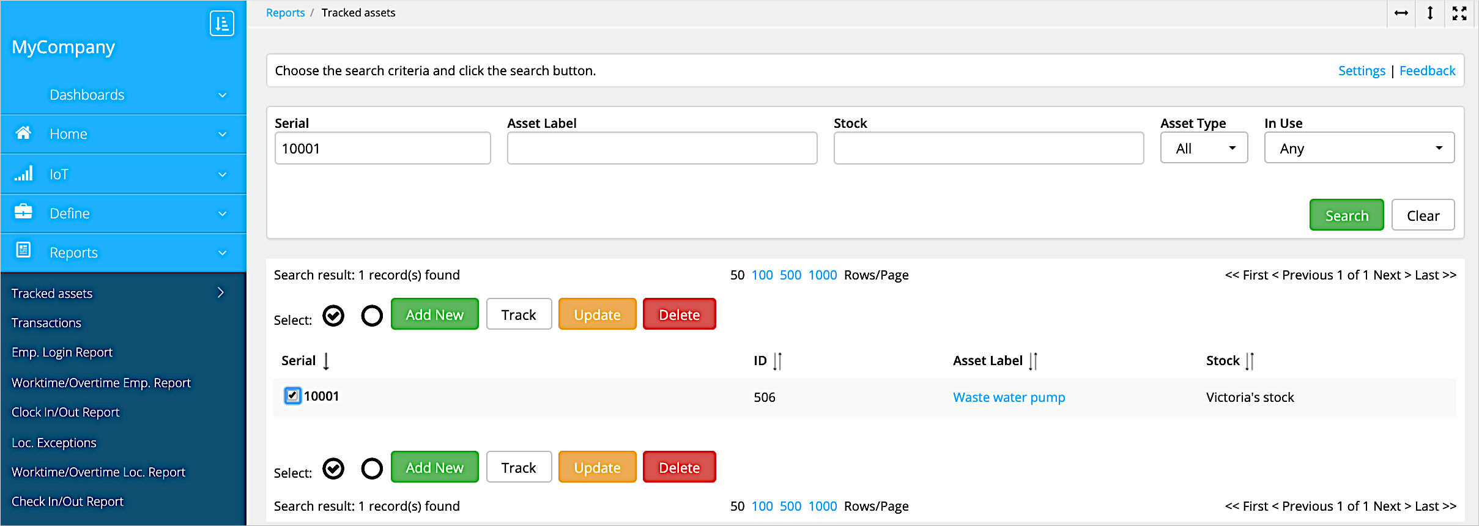The image size is (1479, 526).
Task: Click the horizontal expand arrows icon
Action: coord(1401,13)
